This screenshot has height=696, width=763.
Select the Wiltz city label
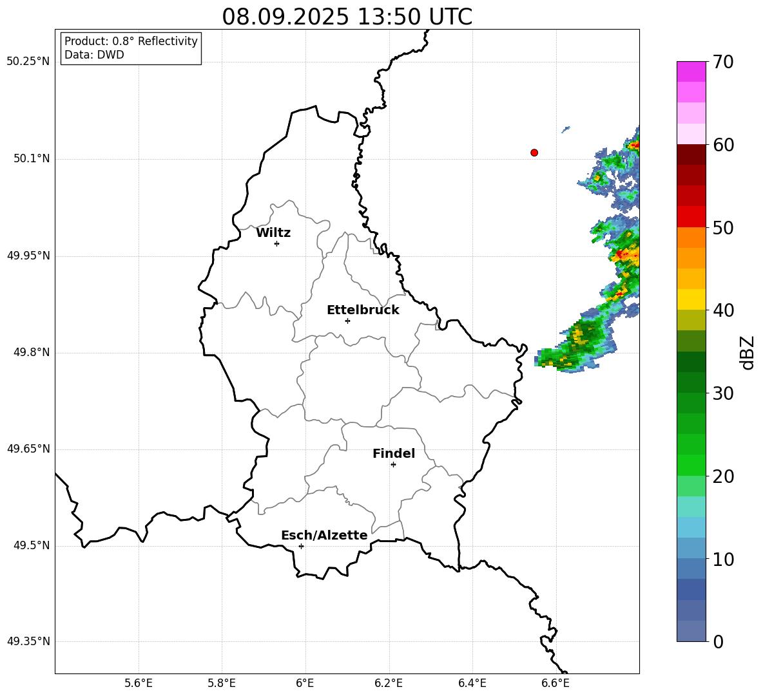point(273,233)
